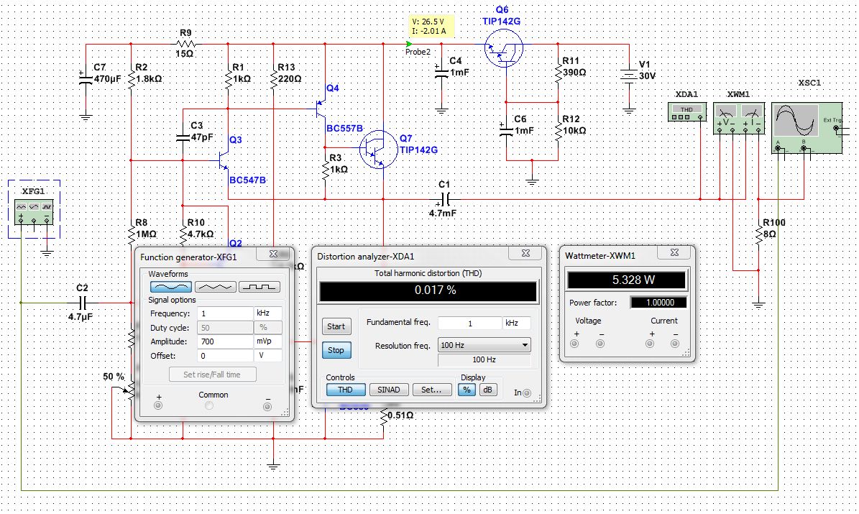Screen dimensions: 859x514
Task: Select the square waveform button
Action: (259, 287)
